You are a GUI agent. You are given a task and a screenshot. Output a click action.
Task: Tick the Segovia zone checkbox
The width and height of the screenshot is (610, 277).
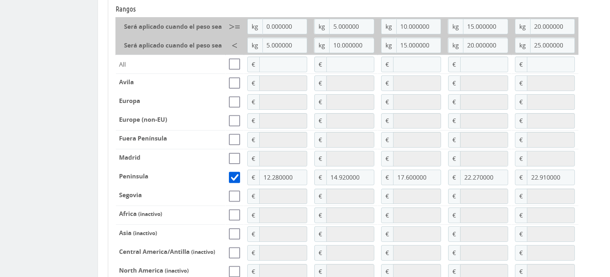click(234, 196)
